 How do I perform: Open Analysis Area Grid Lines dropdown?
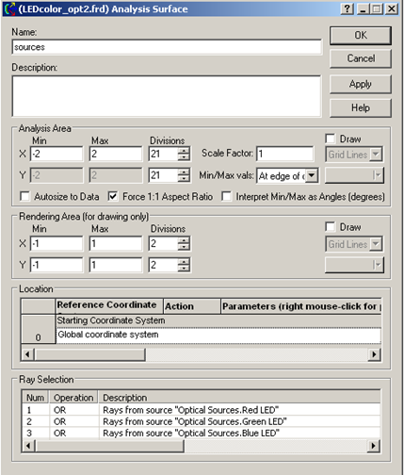click(376, 155)
